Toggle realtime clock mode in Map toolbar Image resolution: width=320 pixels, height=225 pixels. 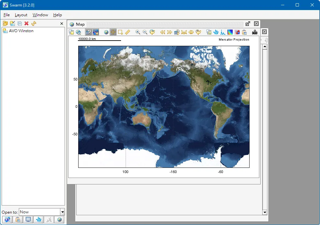point(88,32)
